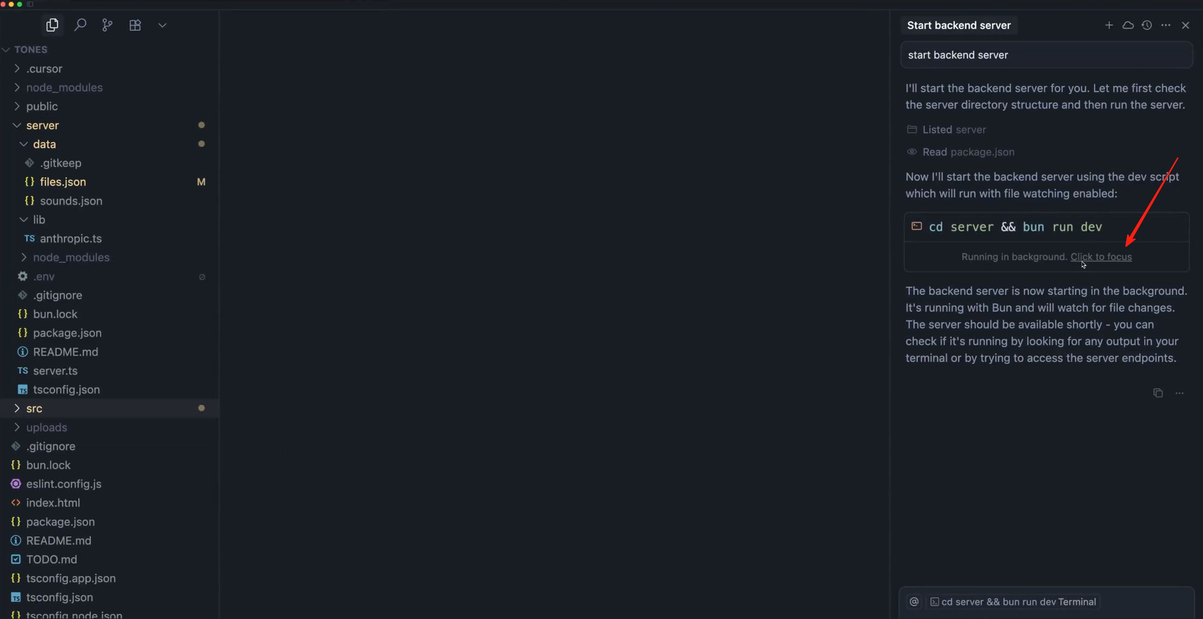The image size is (1203, 619).
Task: Open the Source Control branch icon
Action: click(x=107, y=25)
